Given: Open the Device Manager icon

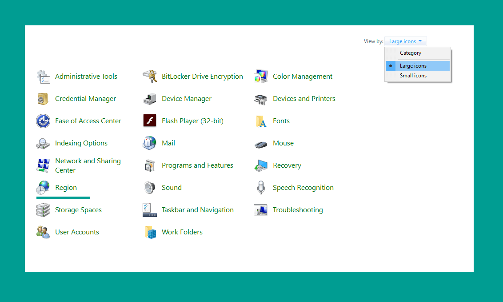Looking at the screenshot, I should 149,99.
